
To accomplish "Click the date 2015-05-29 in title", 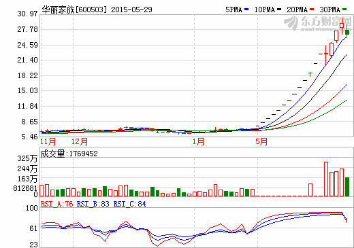I will [x=131, y=10].
